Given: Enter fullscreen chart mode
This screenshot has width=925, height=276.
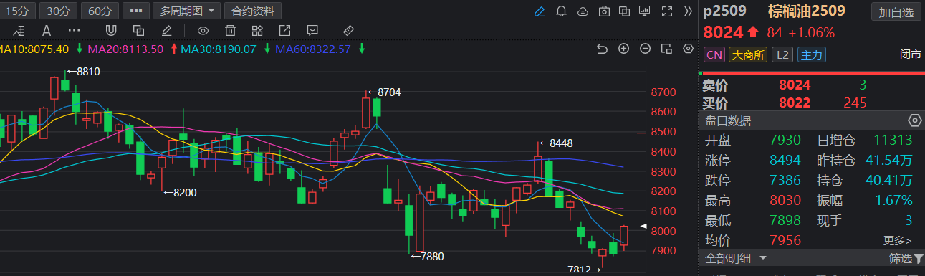Looking at the screenshot, I should pos(667,11).
